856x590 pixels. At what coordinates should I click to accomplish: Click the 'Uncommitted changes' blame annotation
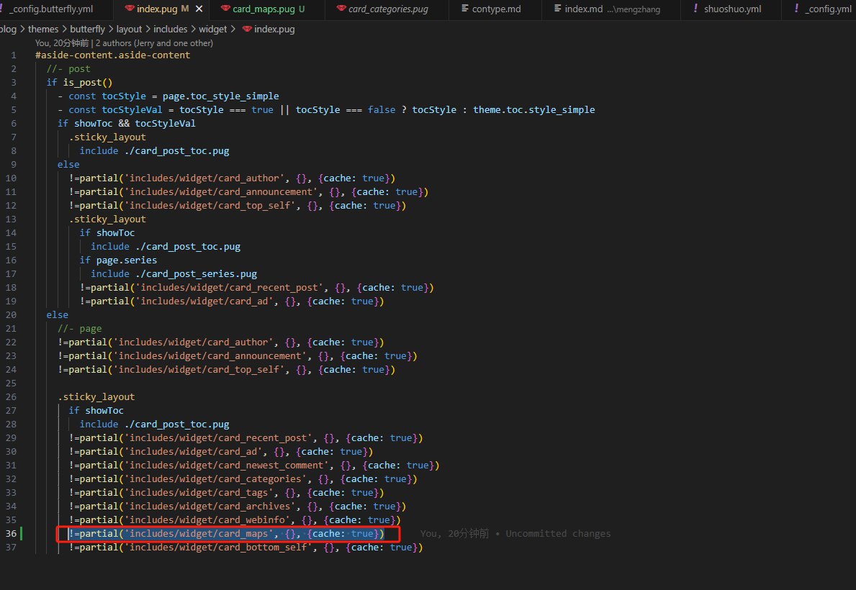(x=558, y=534)
